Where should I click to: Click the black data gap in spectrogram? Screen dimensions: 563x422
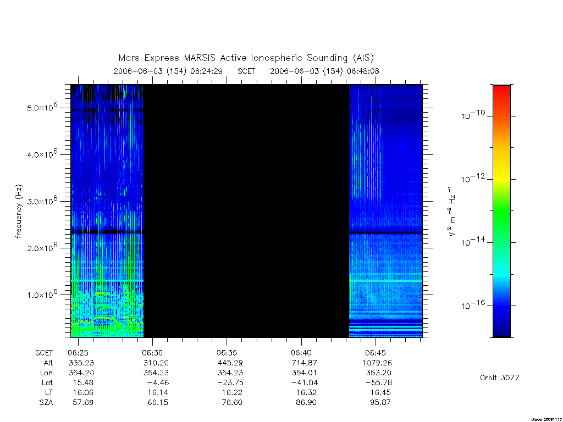click(246, 211)
